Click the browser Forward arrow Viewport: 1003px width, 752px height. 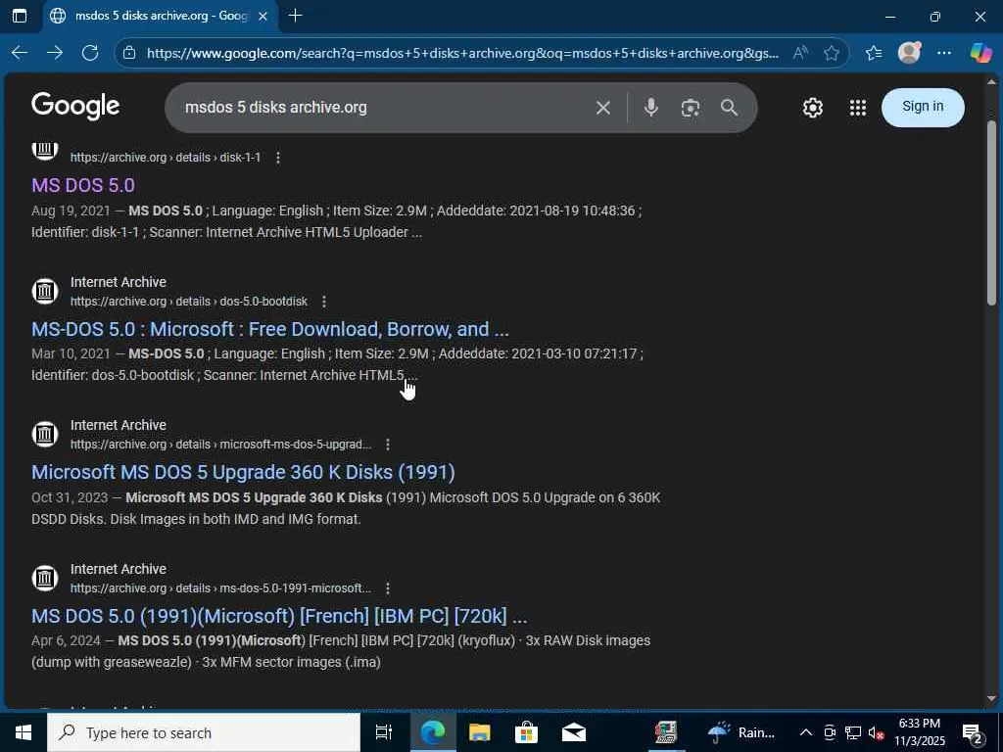tap(55, 53)
